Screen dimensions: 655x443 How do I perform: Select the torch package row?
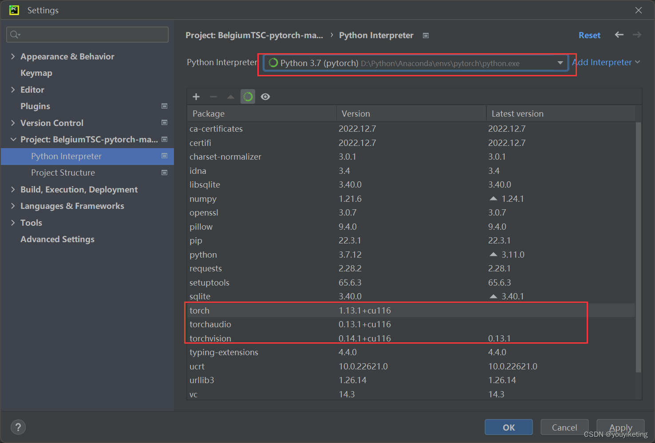(x=411, y=310)
